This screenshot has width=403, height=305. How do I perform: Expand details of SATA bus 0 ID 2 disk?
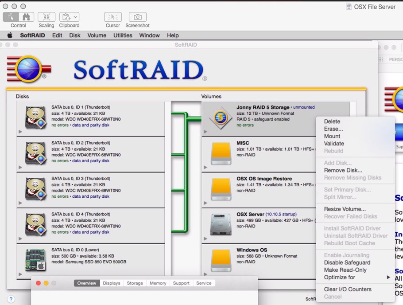coord(20,167)
